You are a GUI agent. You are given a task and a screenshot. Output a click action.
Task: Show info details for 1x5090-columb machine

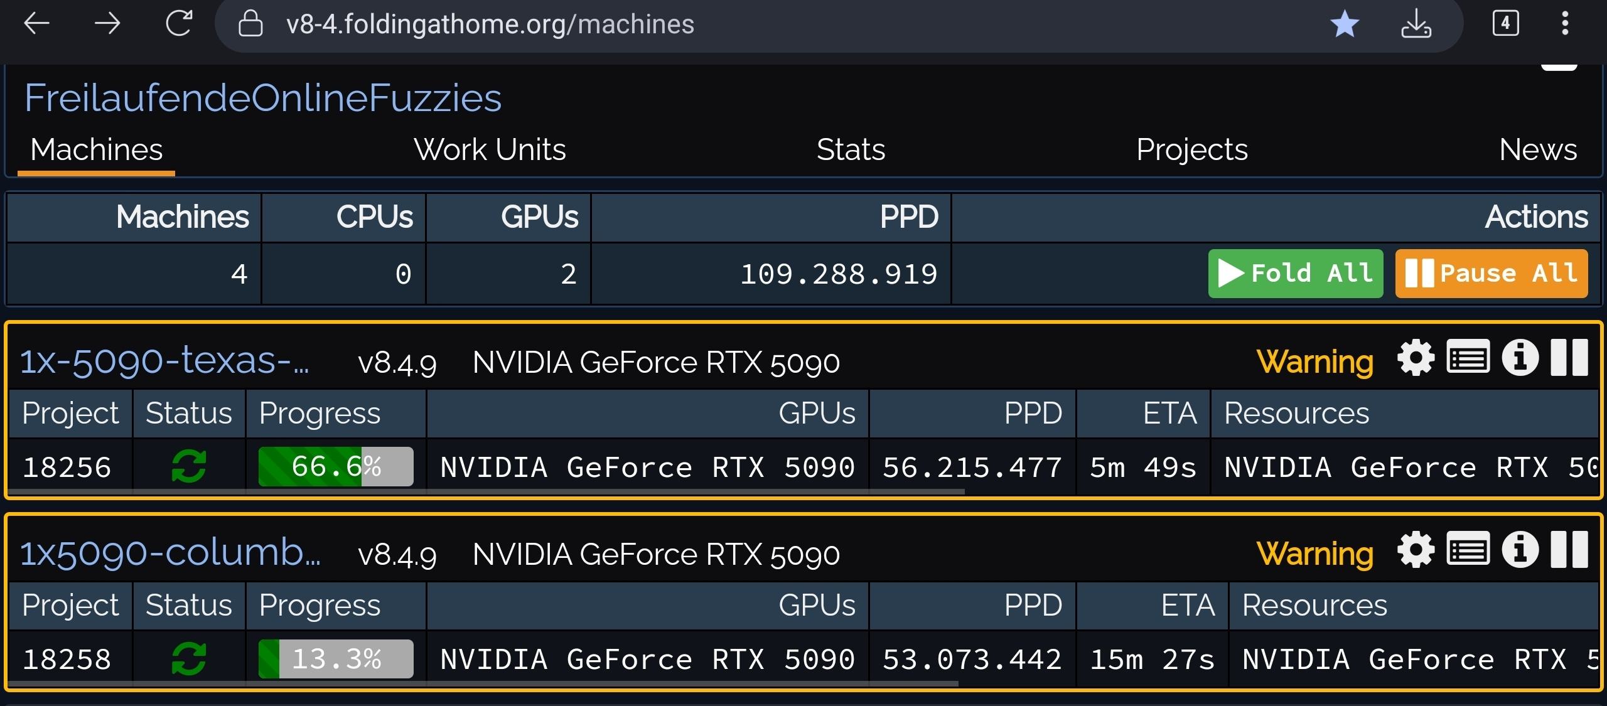click(1520, 550)
